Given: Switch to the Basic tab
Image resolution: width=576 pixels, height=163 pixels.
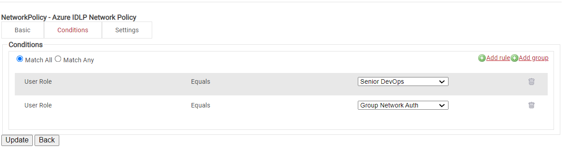Looking at the screenshot, I should click(22, 30).
